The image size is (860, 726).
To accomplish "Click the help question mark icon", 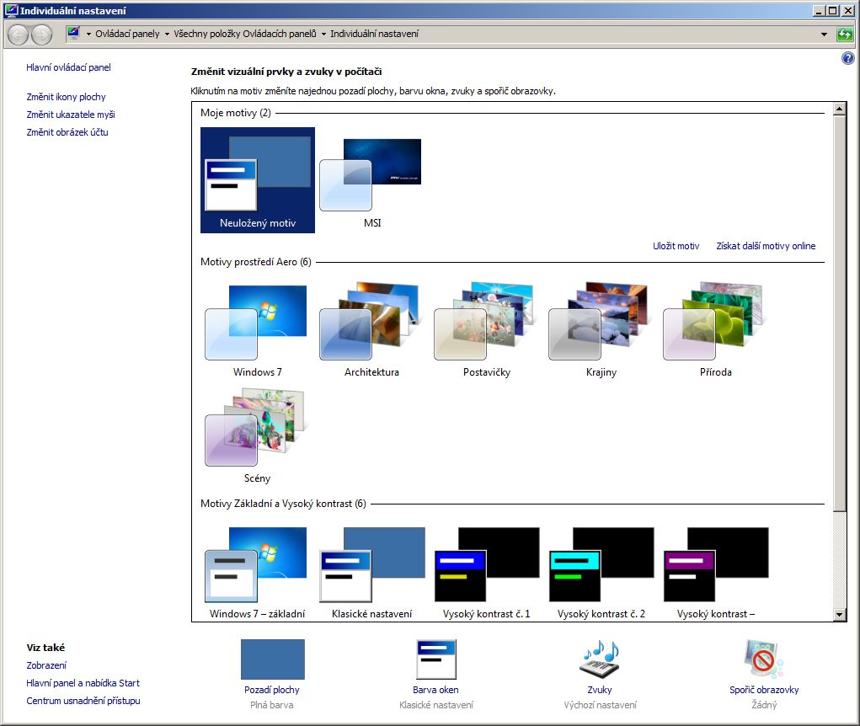I will click(847, 58).
